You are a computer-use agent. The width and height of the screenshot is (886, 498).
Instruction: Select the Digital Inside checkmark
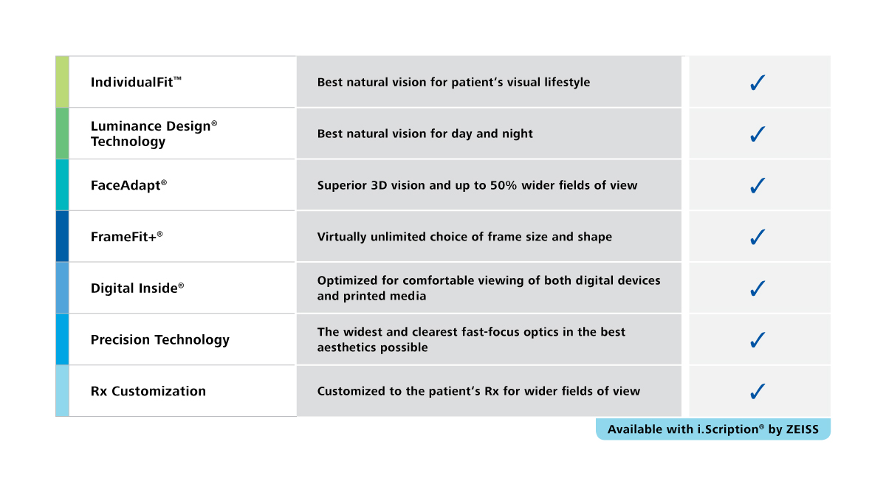click(x=758, y=288)
